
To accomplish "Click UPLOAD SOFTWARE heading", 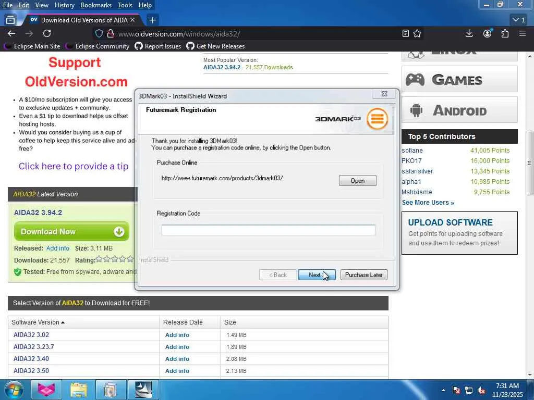I will pos(450,222).
